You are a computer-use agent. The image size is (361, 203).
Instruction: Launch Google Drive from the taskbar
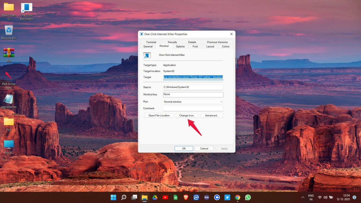coord(155,197)
